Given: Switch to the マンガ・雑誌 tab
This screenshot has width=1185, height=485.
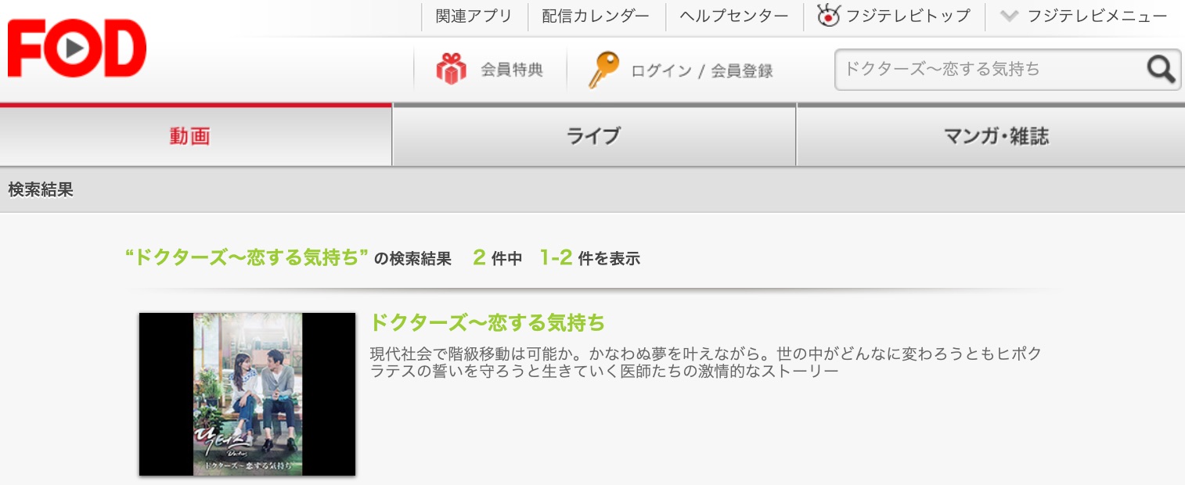Looking at the screenshot, I should pyautogui.click(x=991, y=136).
